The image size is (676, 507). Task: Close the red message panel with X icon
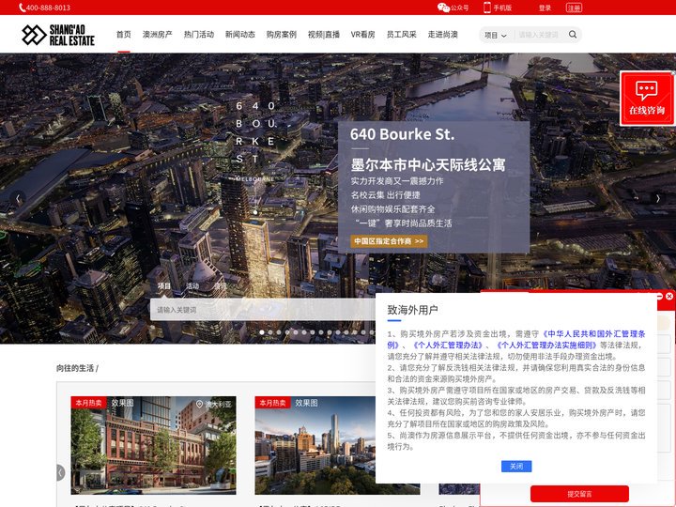tap(669, 296)
